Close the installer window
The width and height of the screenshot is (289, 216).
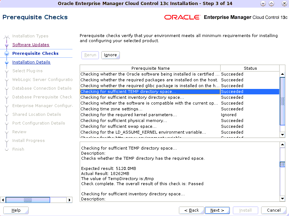click(x=284, y=4)
